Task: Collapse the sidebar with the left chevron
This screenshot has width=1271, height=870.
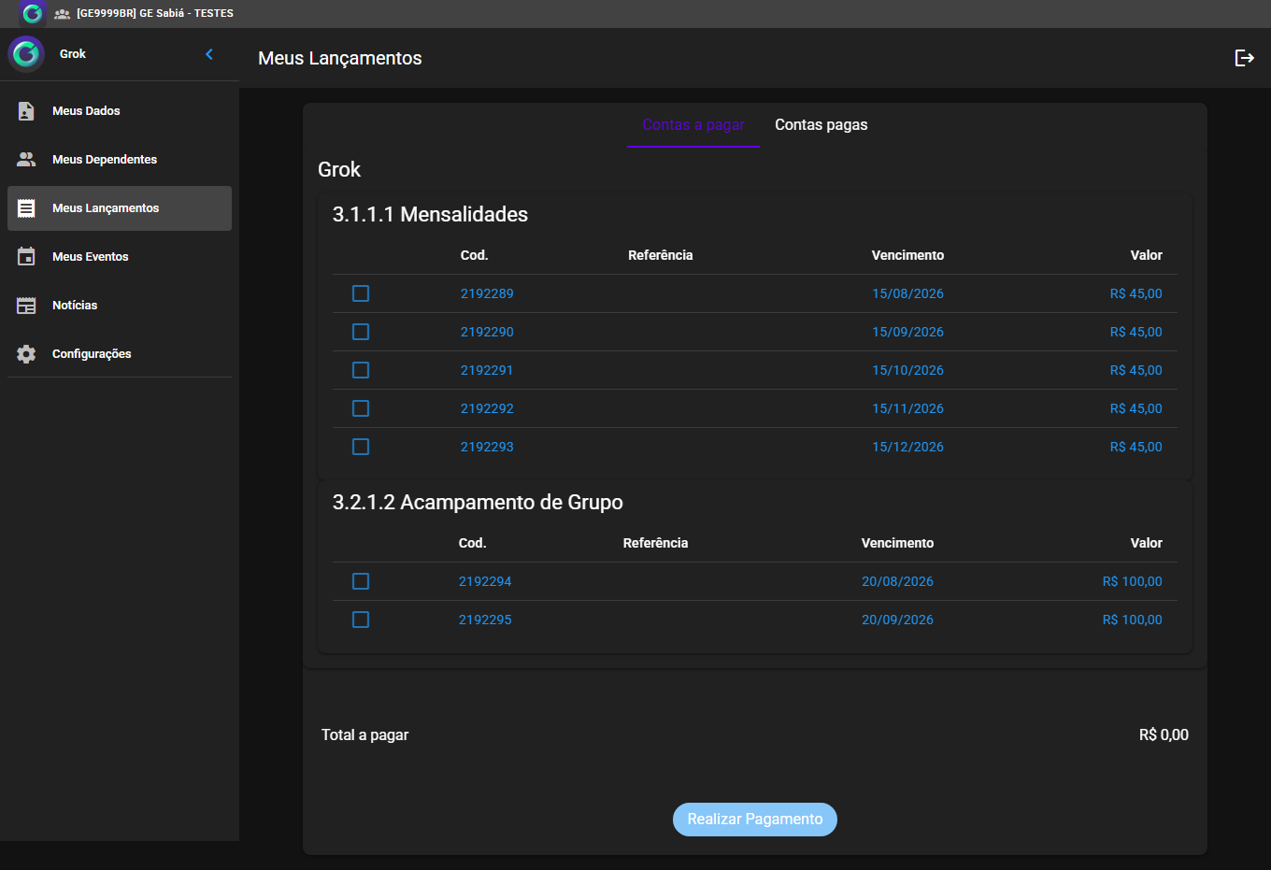Action: [209, 54]
